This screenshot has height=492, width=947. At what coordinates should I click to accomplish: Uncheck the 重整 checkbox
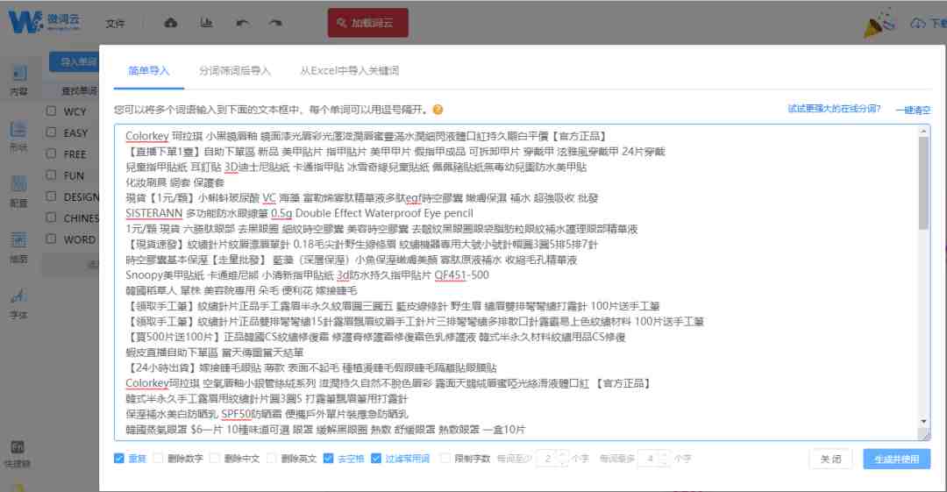click(x=119, y=458)
